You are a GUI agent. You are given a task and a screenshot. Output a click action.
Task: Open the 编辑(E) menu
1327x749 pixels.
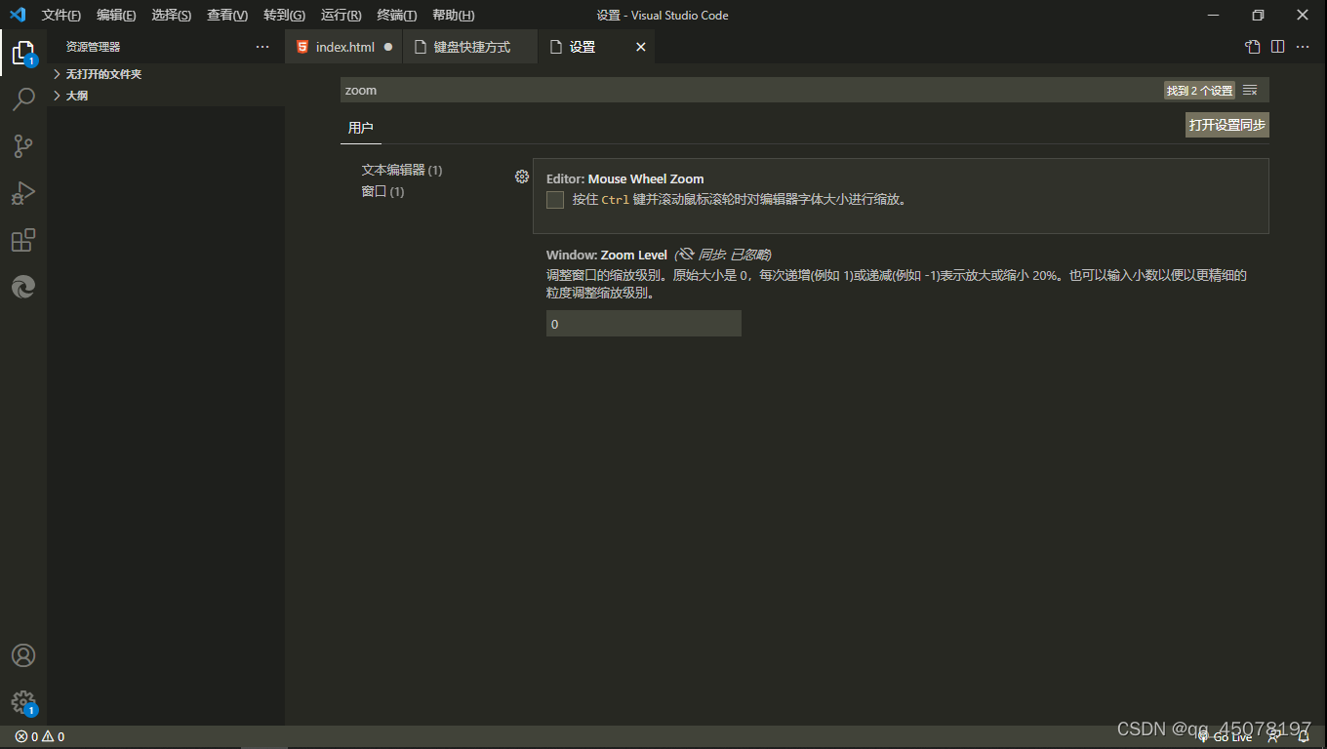pyautogui.click(x=116, y=15)
